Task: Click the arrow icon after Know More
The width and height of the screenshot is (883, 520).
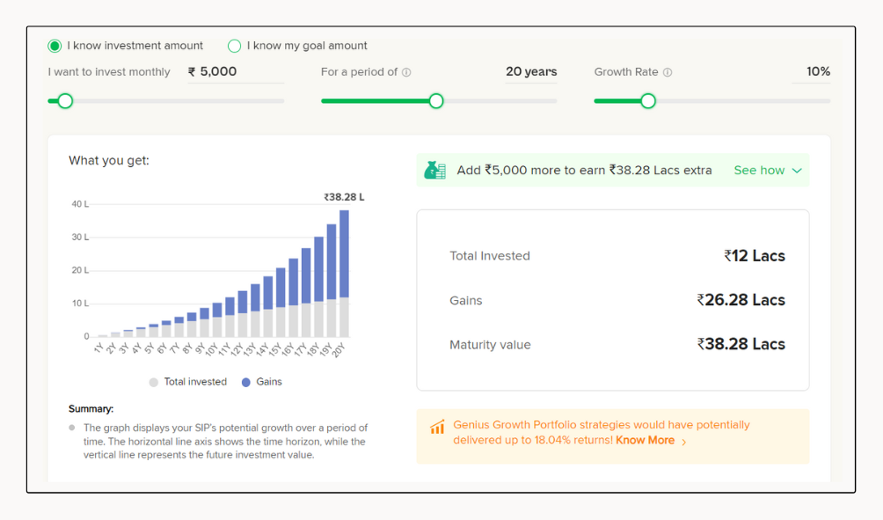Action: pos(684,442)
